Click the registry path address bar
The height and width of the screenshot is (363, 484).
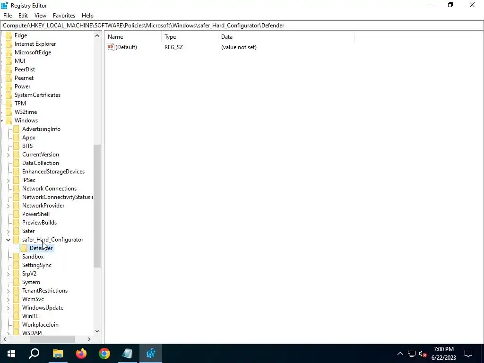242,26
